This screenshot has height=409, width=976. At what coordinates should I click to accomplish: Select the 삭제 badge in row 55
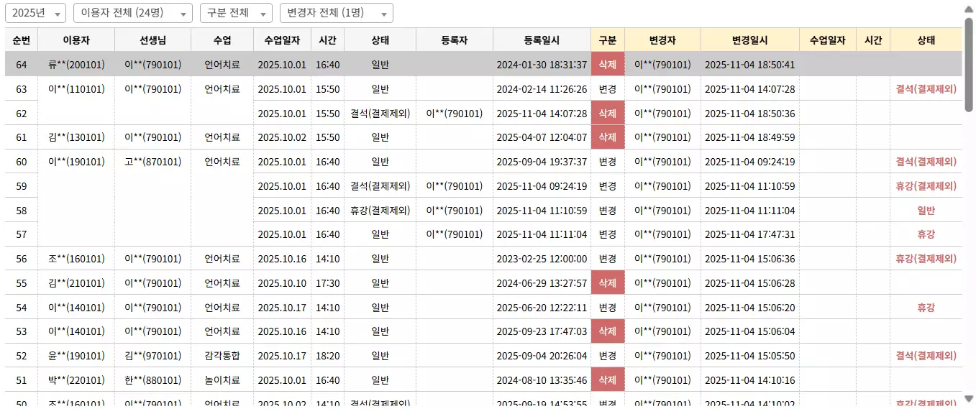[608, 283]
